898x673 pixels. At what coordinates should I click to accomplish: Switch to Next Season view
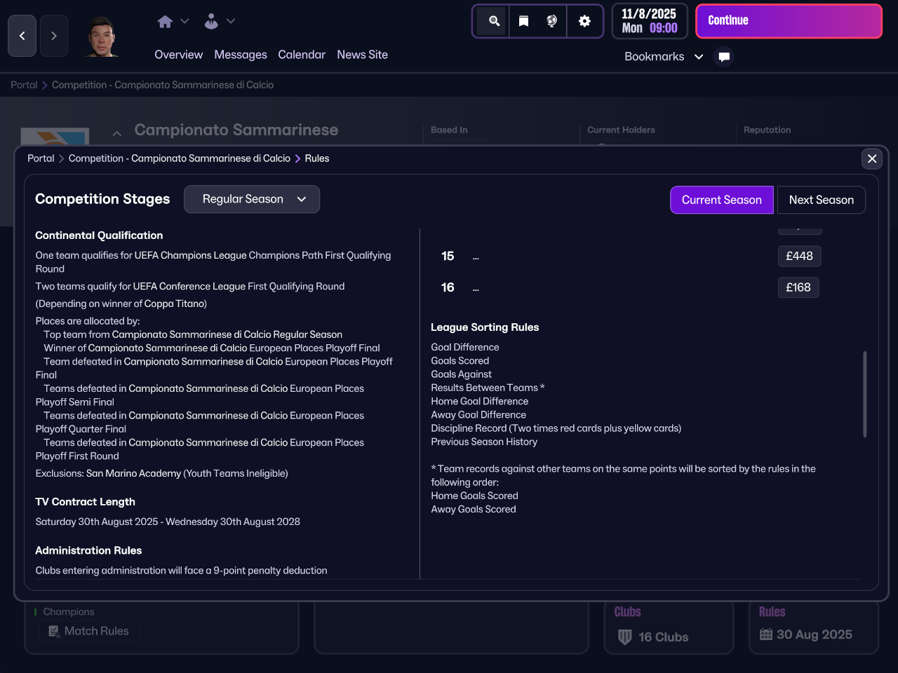click(821, 200)
